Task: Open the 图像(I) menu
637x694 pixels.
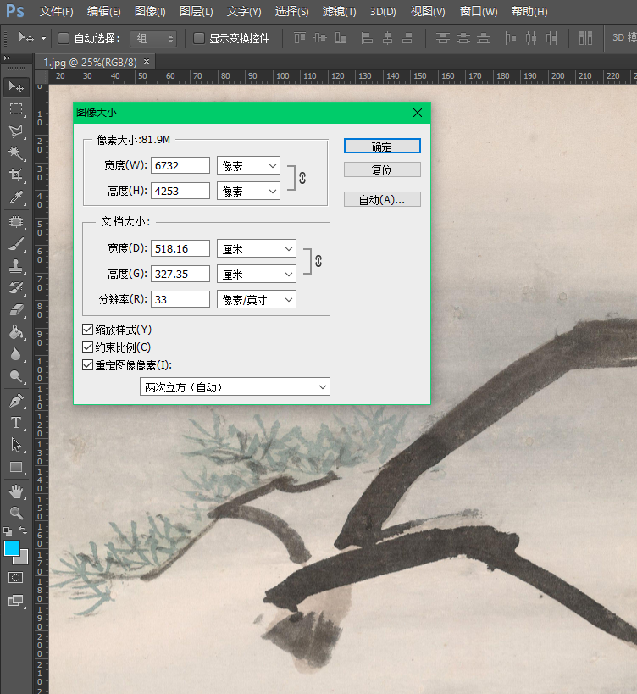Action: pyautogui.click(x=150, y=12)
